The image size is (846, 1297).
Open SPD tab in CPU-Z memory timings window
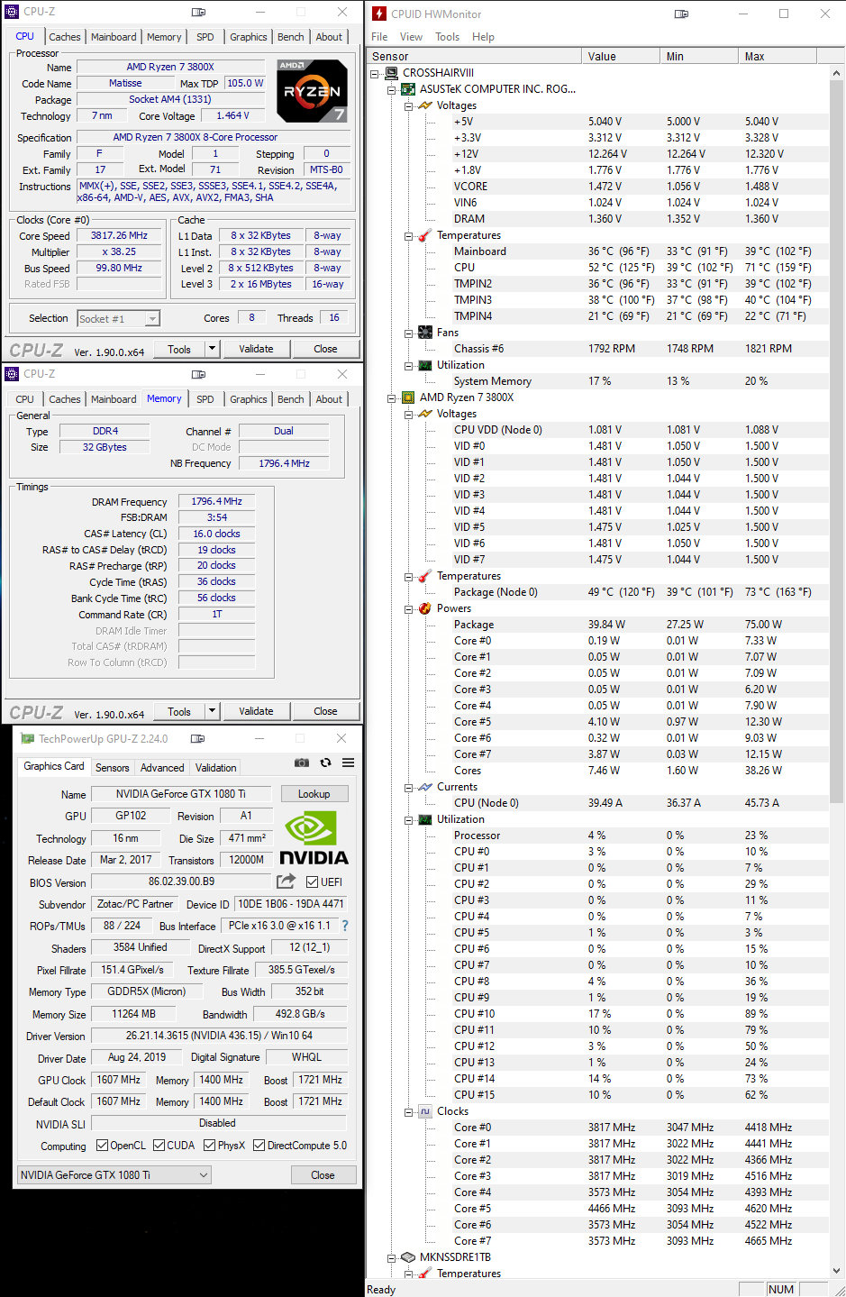(205, 399)
